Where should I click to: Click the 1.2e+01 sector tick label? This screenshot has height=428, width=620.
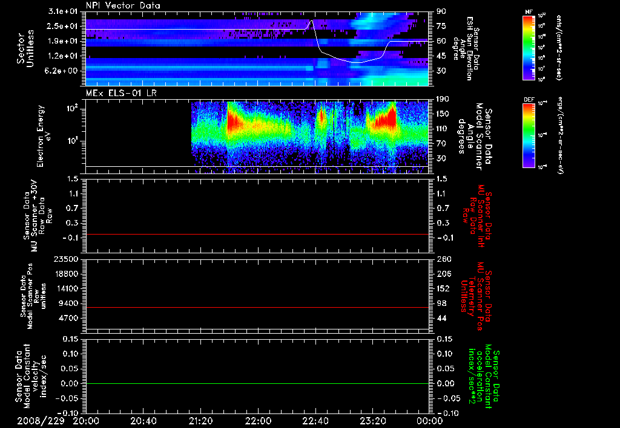point(63,56)
